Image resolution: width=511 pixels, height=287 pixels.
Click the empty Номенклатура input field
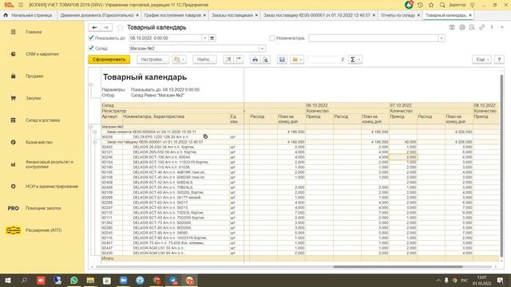coord(374,38)
